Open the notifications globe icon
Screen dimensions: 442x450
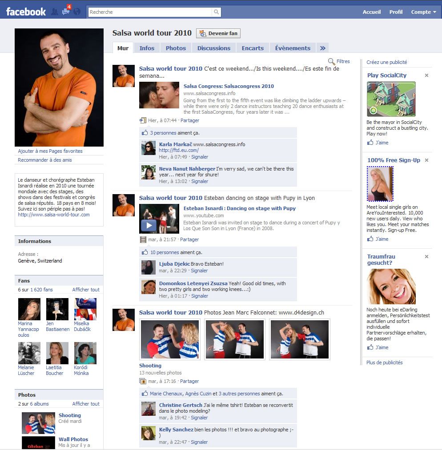click(x=76, y=12)
